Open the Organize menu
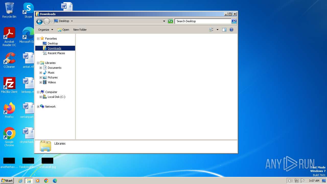 tap(45, 30)
